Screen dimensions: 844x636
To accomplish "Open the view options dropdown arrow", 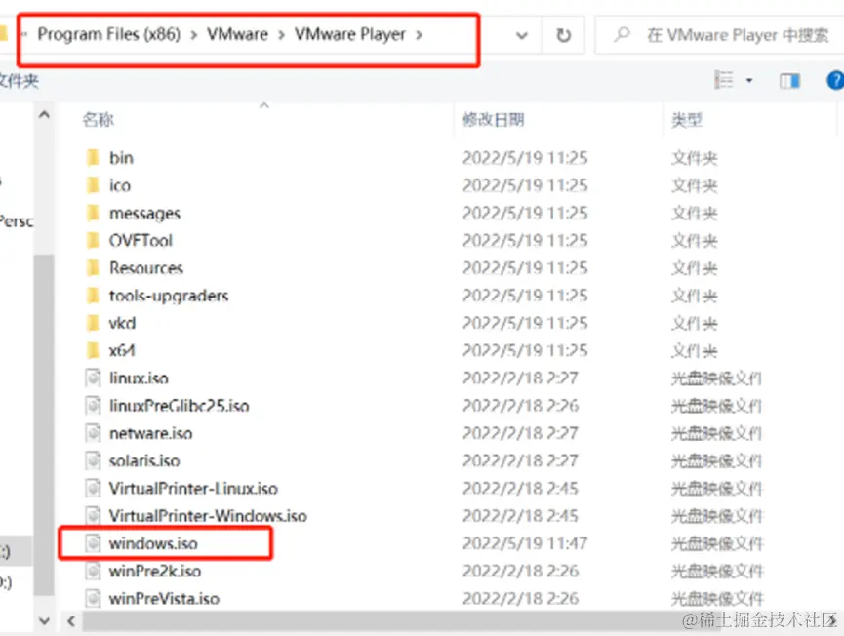I will (749, 81).
